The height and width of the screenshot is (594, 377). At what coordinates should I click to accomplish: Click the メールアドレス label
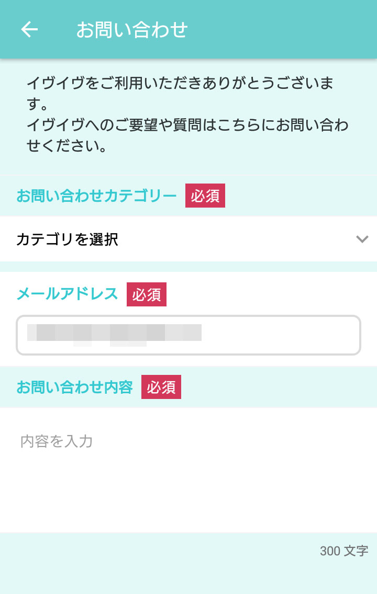coord(67,294)
